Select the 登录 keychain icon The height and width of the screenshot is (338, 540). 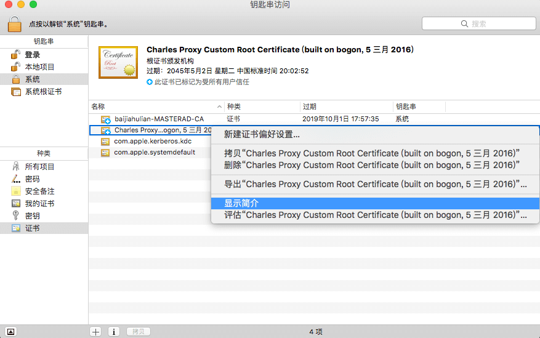[15, 54]
